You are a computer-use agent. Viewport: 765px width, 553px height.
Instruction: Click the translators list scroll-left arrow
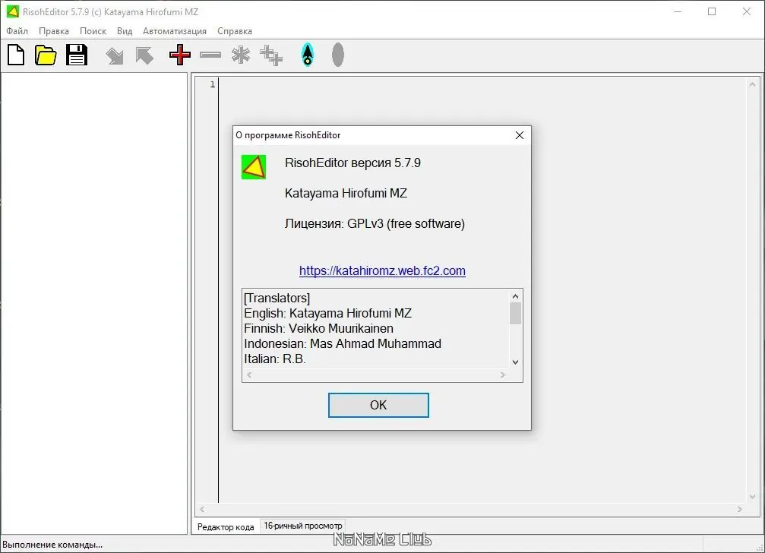(249, 375)
